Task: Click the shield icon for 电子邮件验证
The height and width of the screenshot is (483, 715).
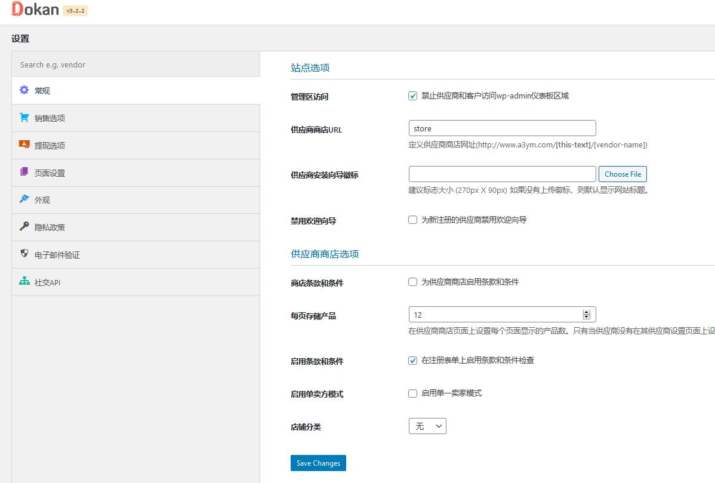Action: click(24, 254)
